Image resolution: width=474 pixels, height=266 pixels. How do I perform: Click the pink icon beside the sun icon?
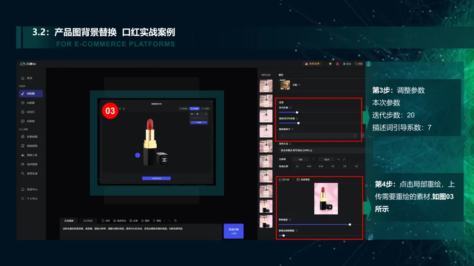tap(338, 64)
